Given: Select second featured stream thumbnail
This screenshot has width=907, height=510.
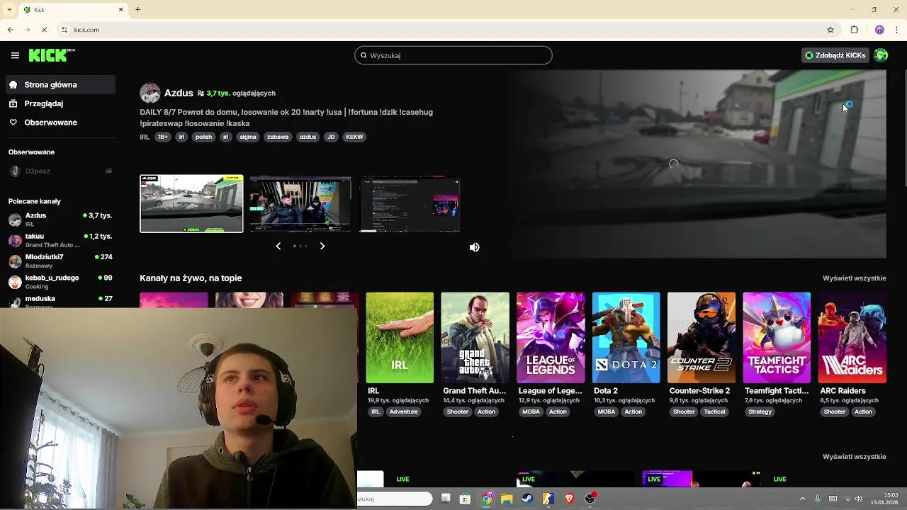Looking at the screenshot, I should coord(300,203).
